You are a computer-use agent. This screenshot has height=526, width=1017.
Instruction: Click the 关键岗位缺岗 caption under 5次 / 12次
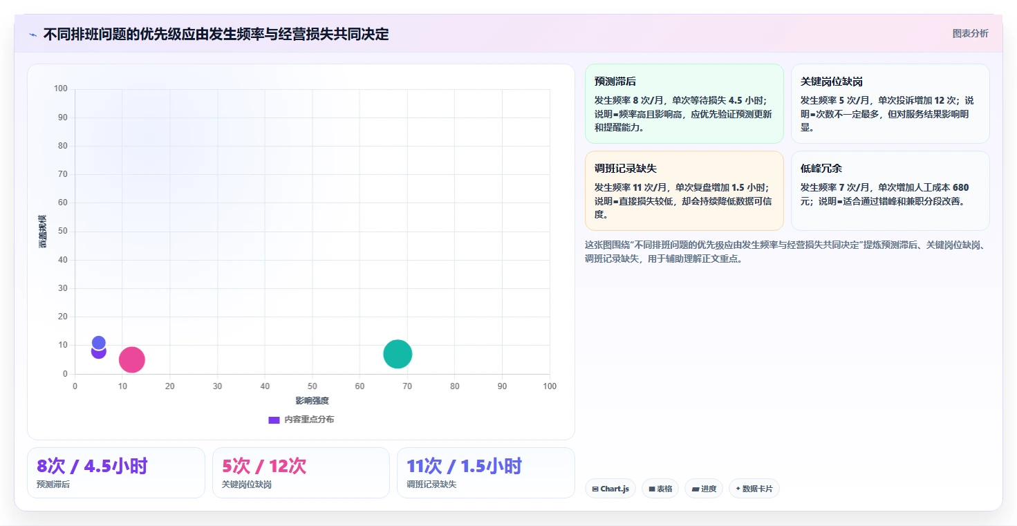(x=247, y=485)
